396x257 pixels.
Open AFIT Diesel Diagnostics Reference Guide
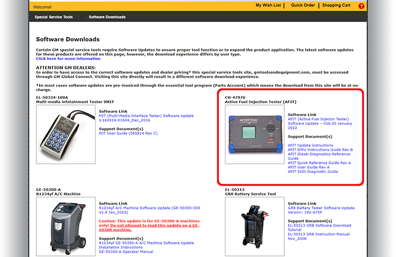319,156
